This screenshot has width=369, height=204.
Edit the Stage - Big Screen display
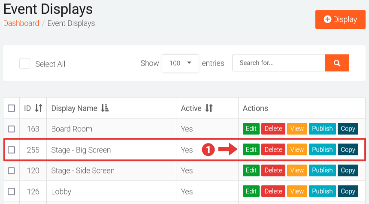click(x=251, y=149)
